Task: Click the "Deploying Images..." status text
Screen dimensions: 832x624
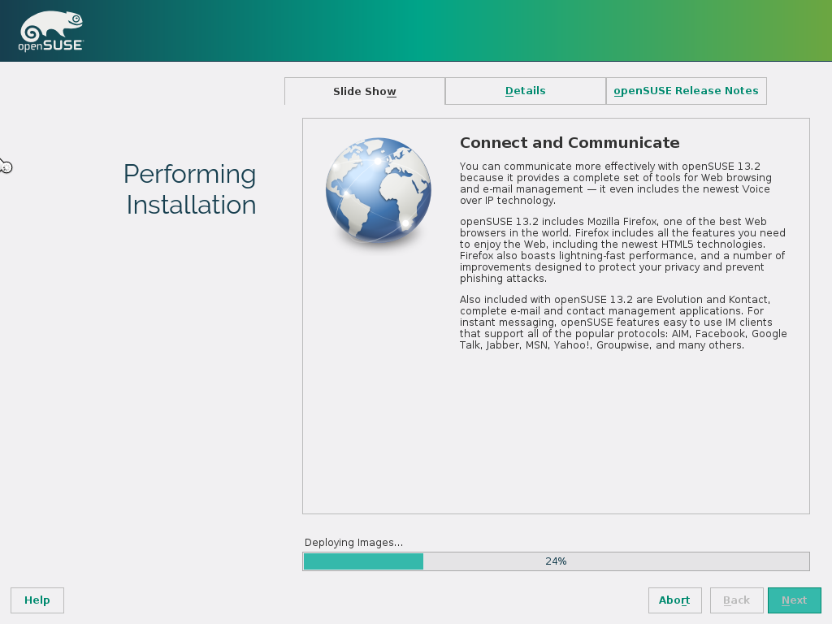Action: (354, 542)
